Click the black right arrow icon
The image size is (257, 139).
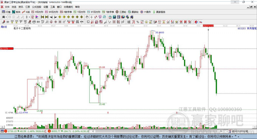tap(55, 17)
